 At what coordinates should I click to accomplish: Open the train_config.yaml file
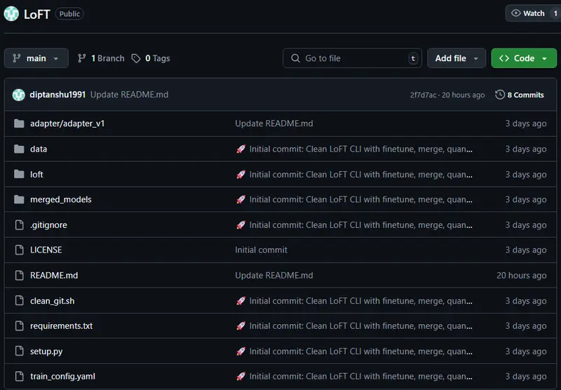[62, 377]
